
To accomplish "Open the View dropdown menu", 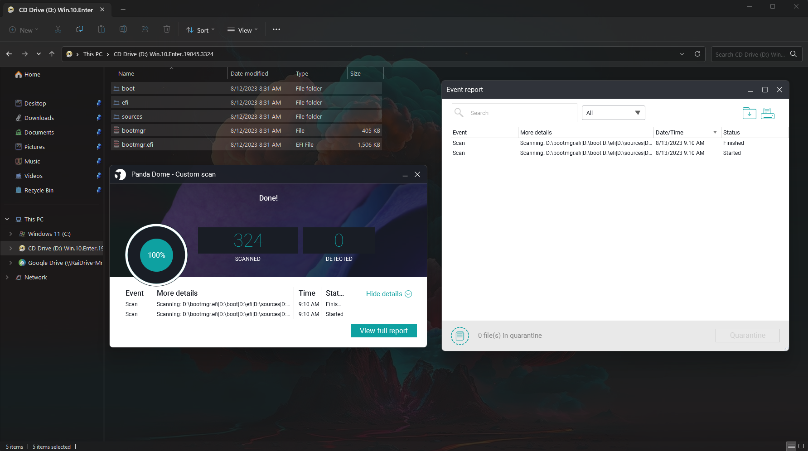I will pos(242,30).
